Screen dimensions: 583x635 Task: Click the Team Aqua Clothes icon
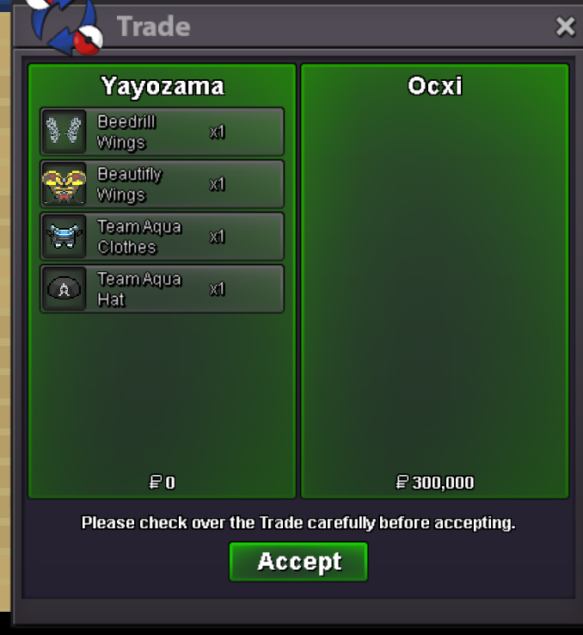click(x=64, y=237)
